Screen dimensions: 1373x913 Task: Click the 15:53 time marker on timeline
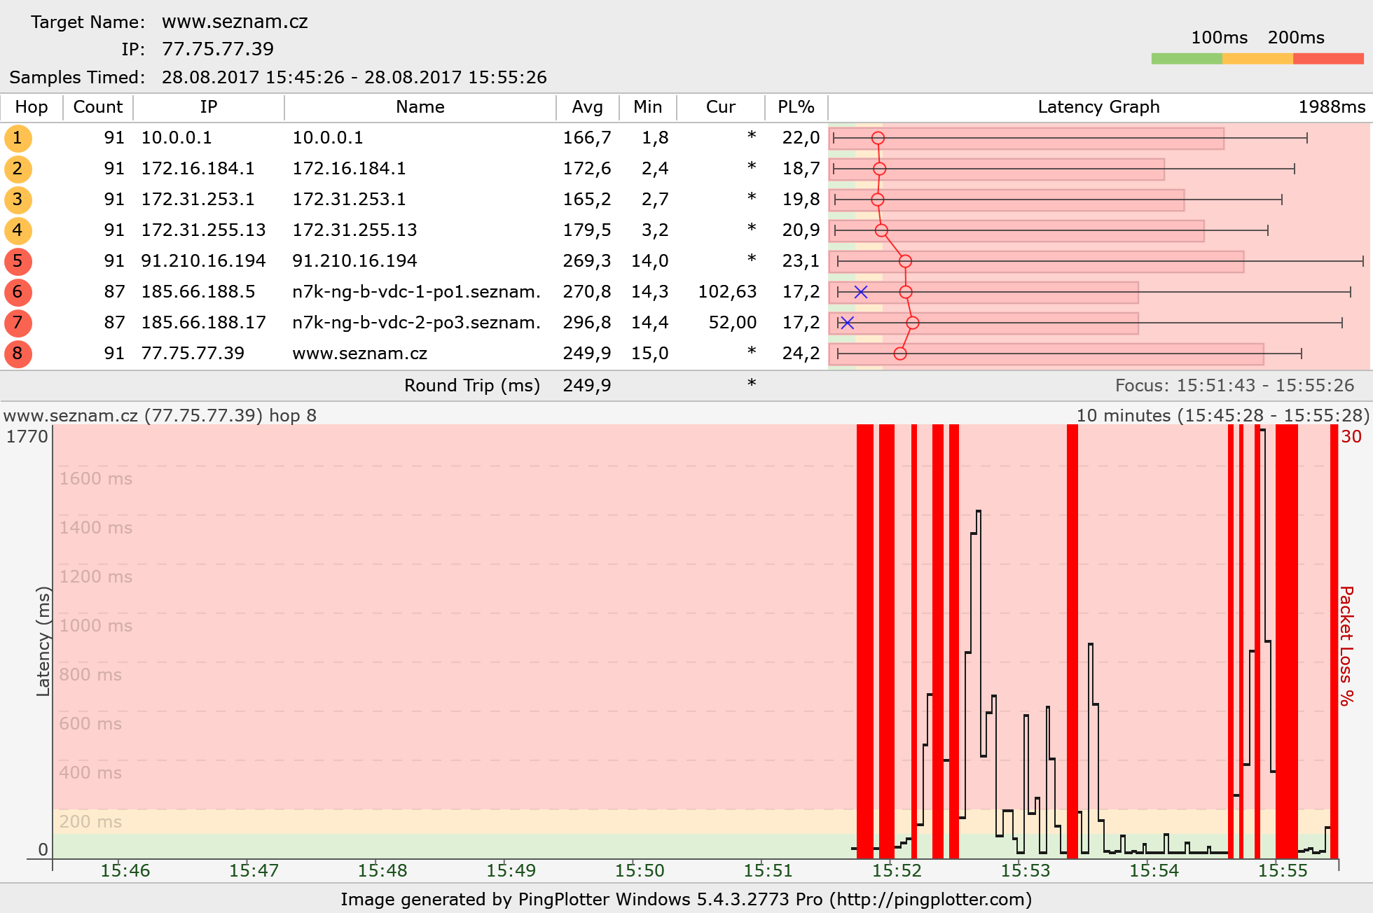(x=1025, y=870)
